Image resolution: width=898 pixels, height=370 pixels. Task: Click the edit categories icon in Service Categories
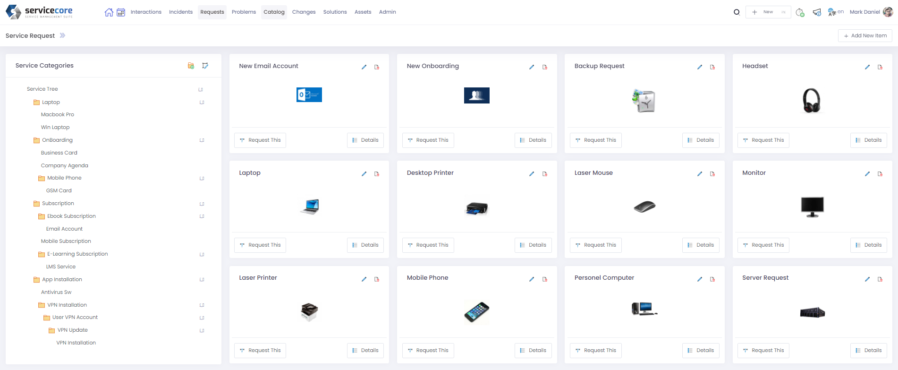(x=205, y=66)
